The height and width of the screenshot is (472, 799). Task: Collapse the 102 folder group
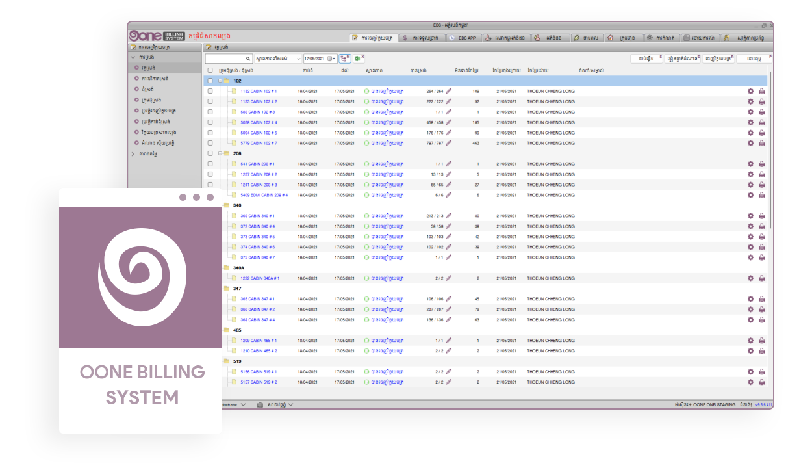click(x=220, y=81)
